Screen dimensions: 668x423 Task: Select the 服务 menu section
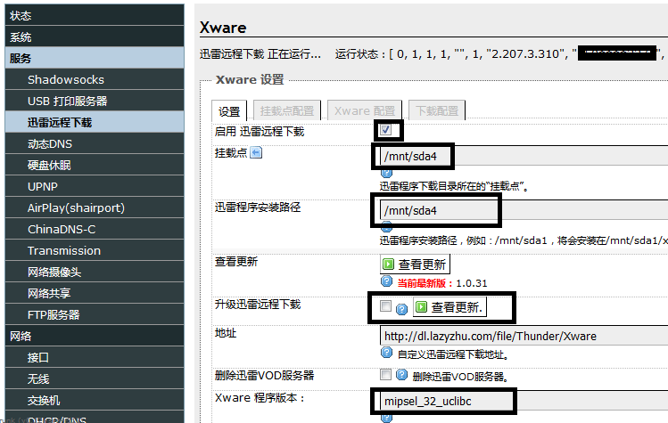point(95,58)
